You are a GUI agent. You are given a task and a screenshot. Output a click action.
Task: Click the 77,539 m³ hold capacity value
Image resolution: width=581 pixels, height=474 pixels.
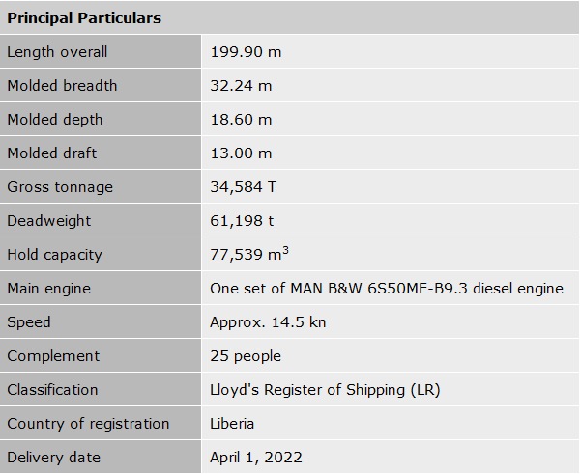pos(249,255)
